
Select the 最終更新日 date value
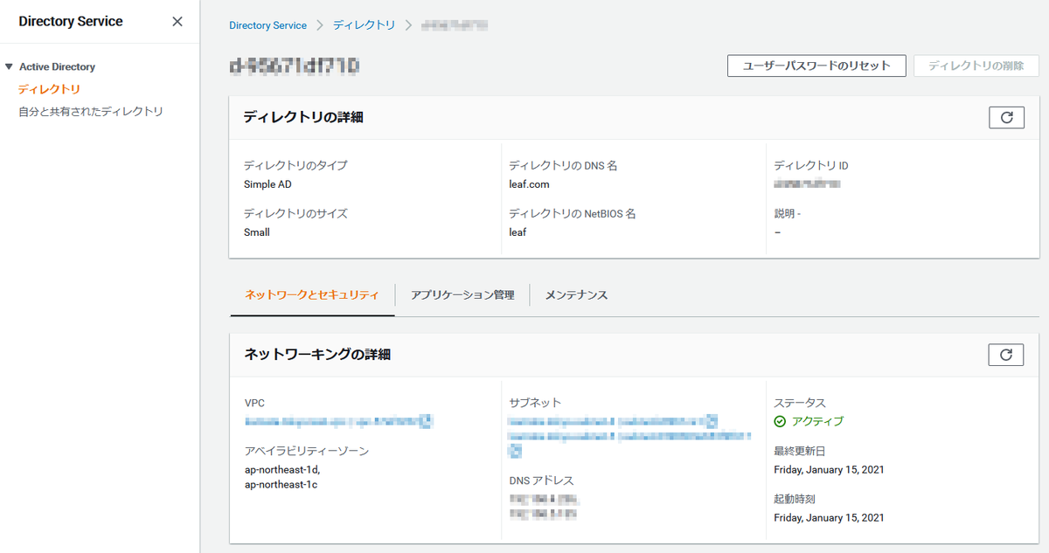[x=829, y=470]
